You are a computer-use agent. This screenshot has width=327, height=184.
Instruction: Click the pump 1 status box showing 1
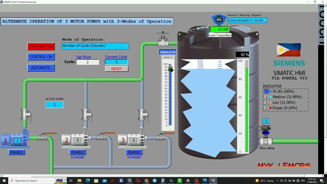click(x=17, y=140)
